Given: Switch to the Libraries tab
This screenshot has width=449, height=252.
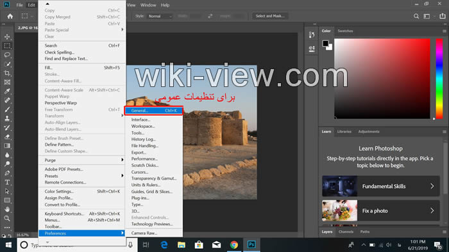Looking at the screenshot, I should pos(344,132).
